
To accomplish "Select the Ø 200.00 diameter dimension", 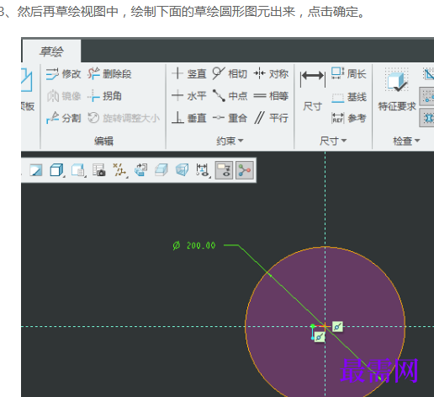I will [194, 245].
